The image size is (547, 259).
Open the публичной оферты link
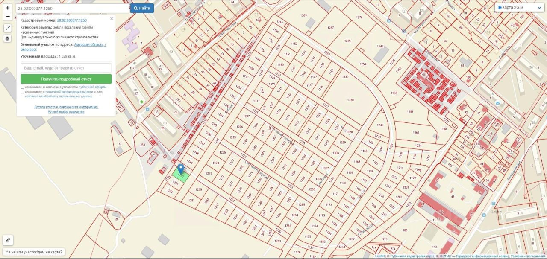(92, 87)
